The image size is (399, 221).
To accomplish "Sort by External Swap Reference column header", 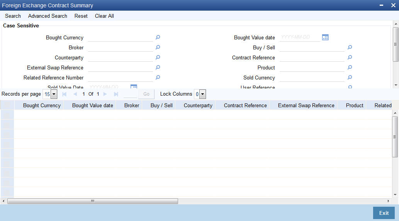I will click(x=306, y=105).
